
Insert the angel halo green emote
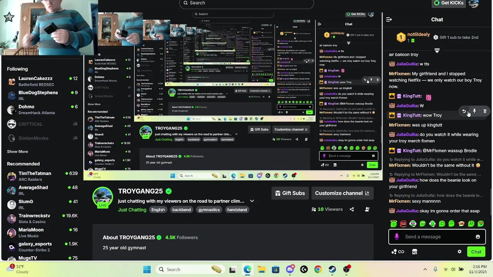[393, 224]
